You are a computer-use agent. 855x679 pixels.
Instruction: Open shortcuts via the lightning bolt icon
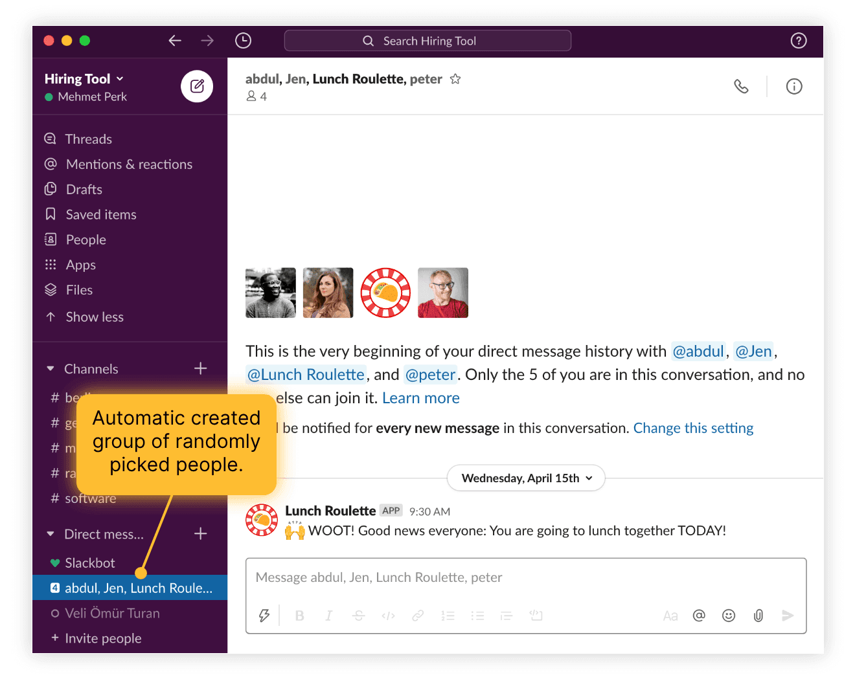click(264, 616)
